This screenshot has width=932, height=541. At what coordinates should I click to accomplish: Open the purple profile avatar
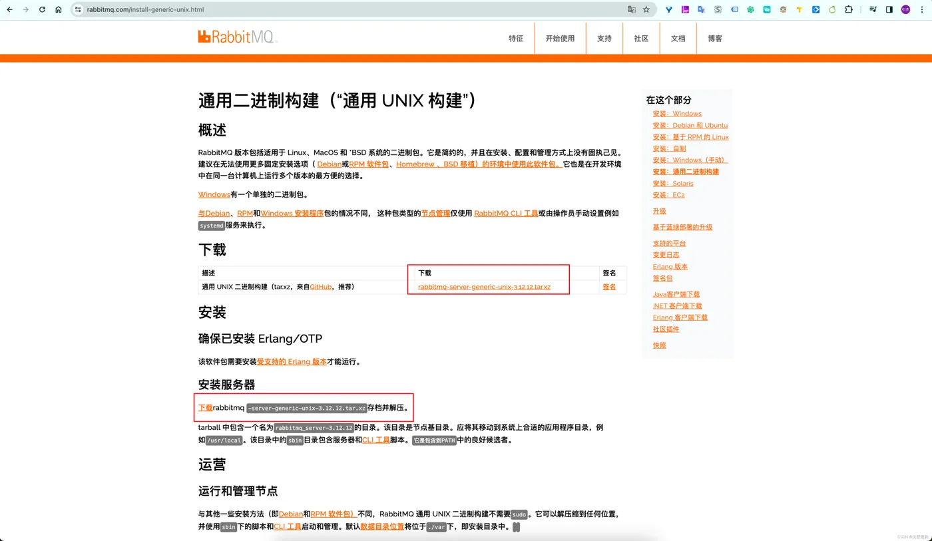tap(905, 9)
